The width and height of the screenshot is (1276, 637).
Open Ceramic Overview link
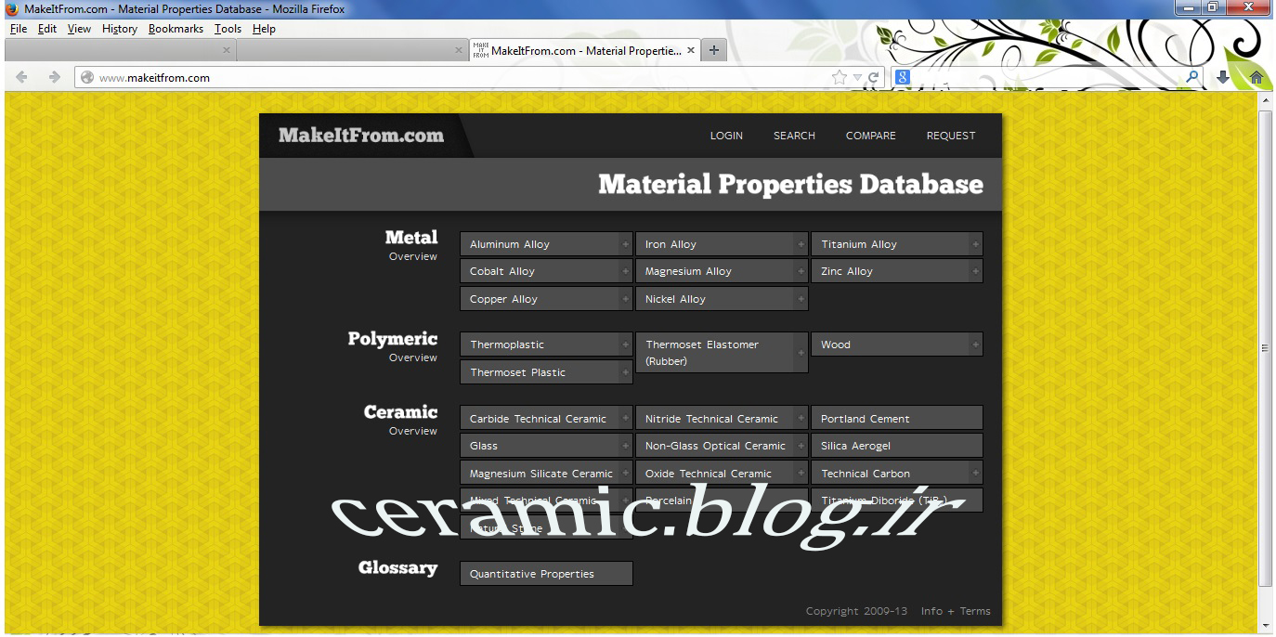coord(412,431)
